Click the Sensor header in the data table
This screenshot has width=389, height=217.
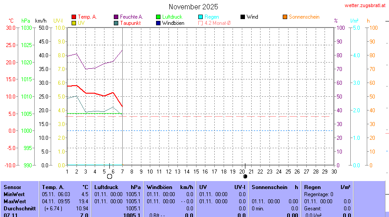pyautogui.click(x=12, y=187)
